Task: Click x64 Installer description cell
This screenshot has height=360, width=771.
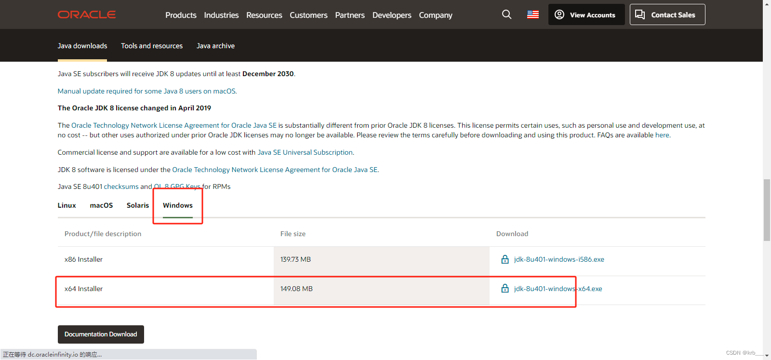Action: point(166,290)
